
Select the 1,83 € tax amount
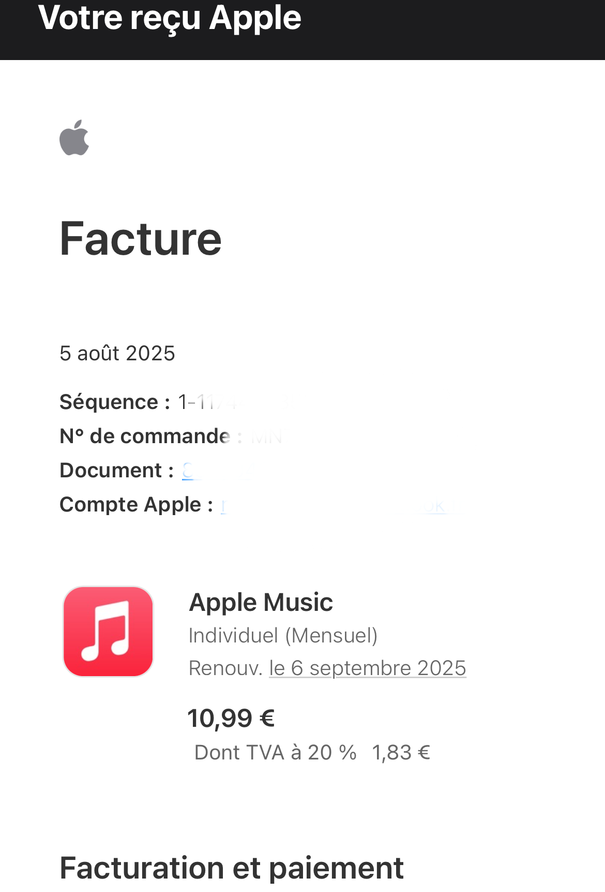[401, 753]
